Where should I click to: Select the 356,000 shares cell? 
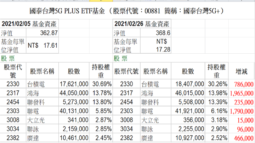point(188,120)
